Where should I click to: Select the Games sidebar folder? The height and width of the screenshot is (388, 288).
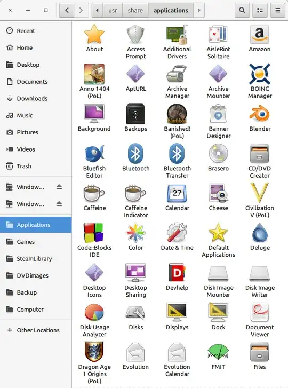36,242
